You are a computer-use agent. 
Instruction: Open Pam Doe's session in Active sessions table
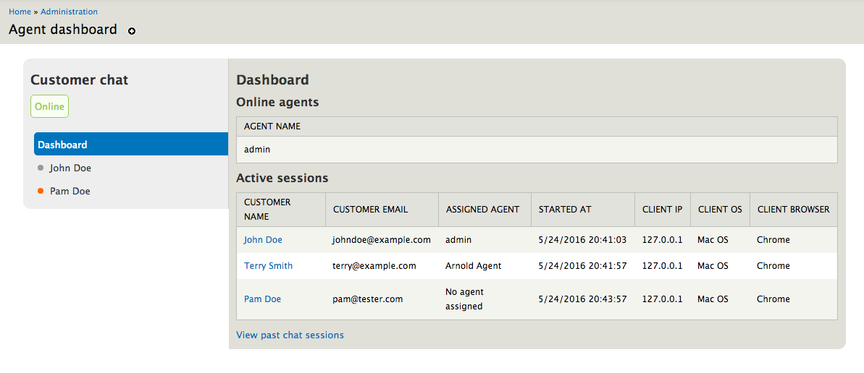click(x=262, y=299)
